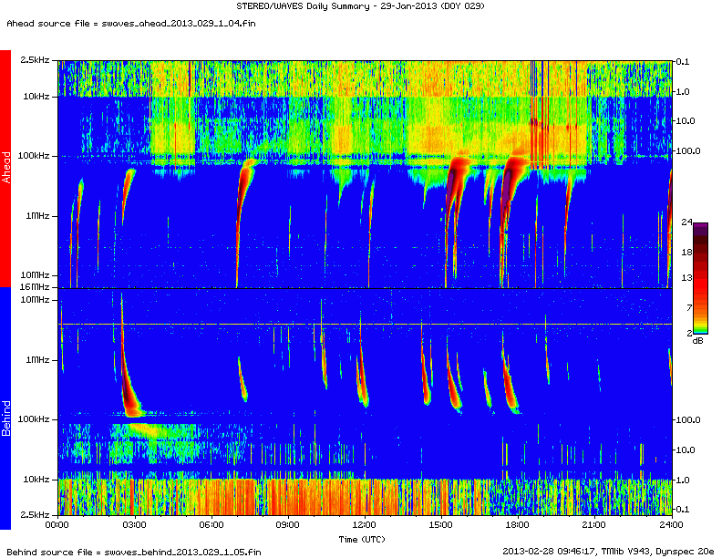Click the 1MHz label in Behind panel
The width and height of the screenshot is (722, 558).
tap(39, 359)
